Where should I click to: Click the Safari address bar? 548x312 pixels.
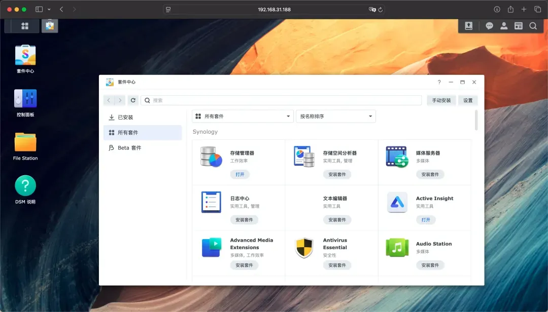tap(274, 10)
